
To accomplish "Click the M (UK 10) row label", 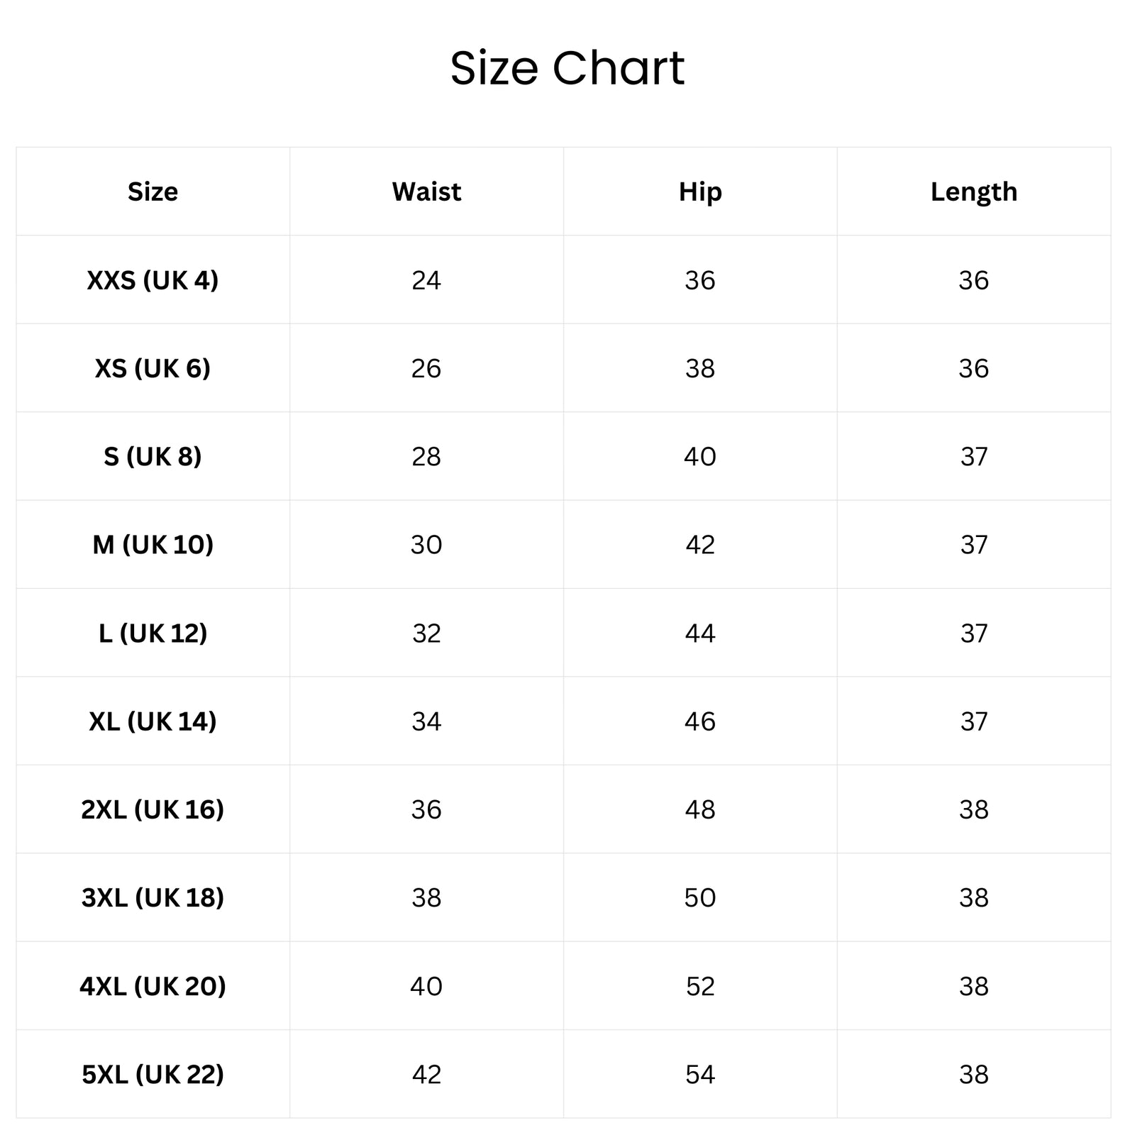I will pyautogui.click(x=153, y=545).
